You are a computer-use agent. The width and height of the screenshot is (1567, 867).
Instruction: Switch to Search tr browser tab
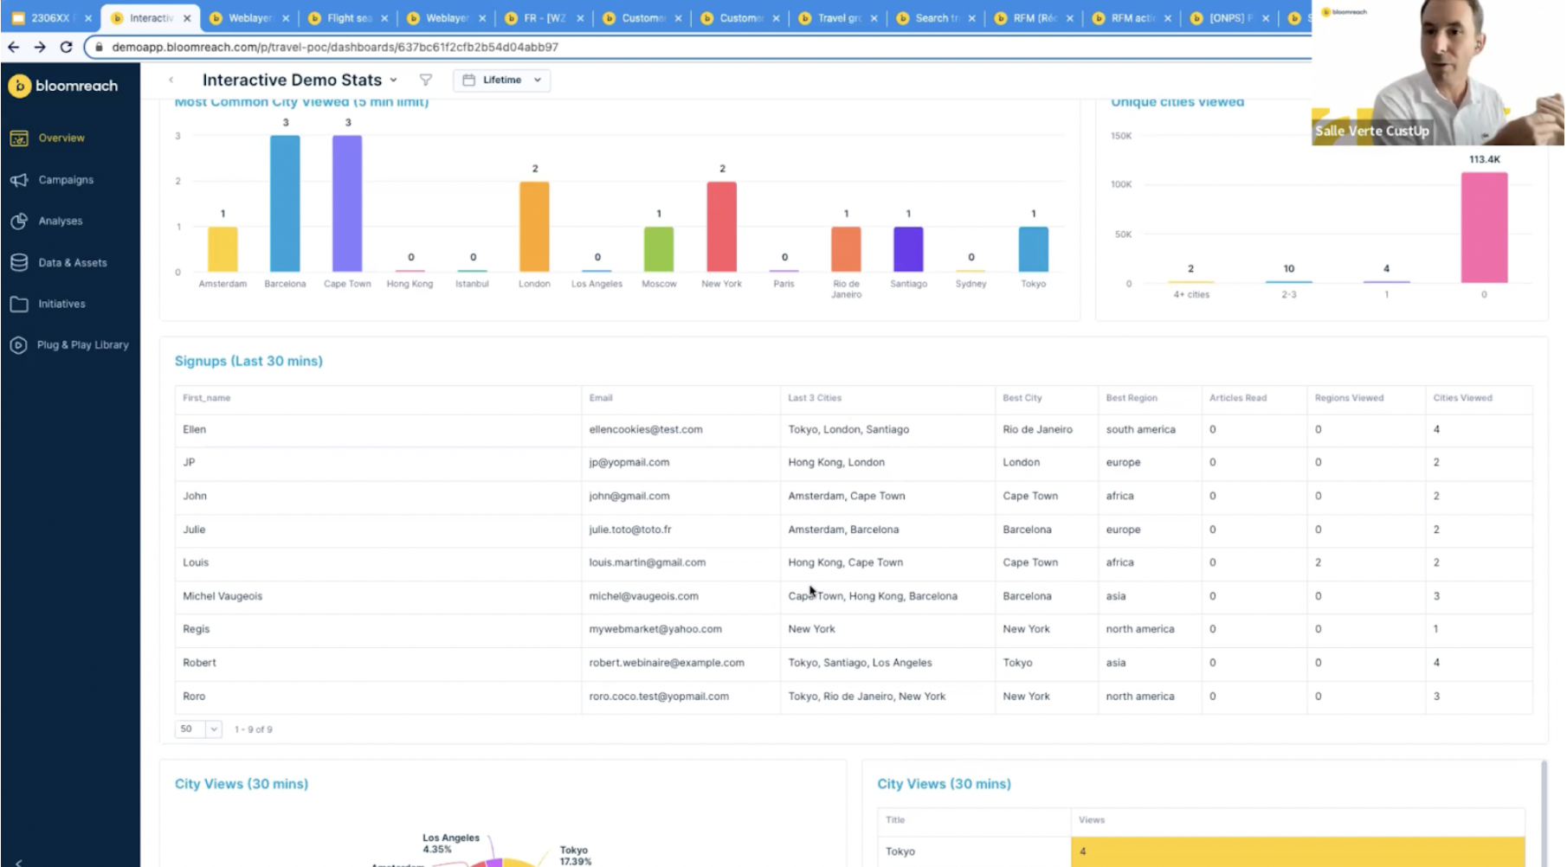[936, 18]
